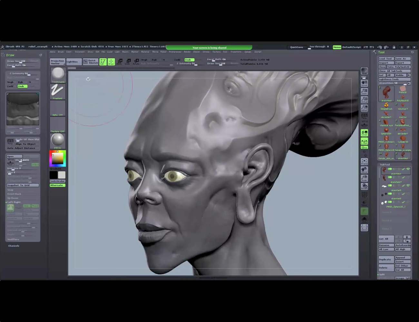Collapse the SubTool section header

(x=385, y=165)
